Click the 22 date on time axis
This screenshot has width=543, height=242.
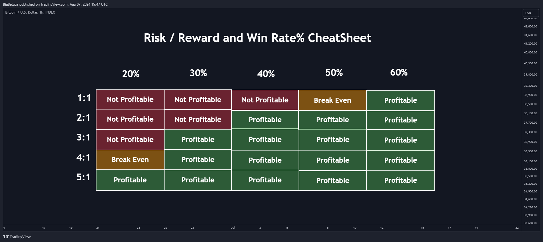(517, 228)
